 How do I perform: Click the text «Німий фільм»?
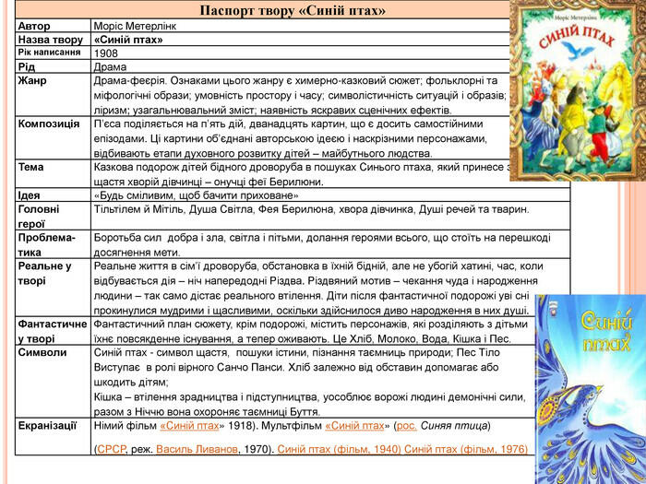click(x=125, y=426)
